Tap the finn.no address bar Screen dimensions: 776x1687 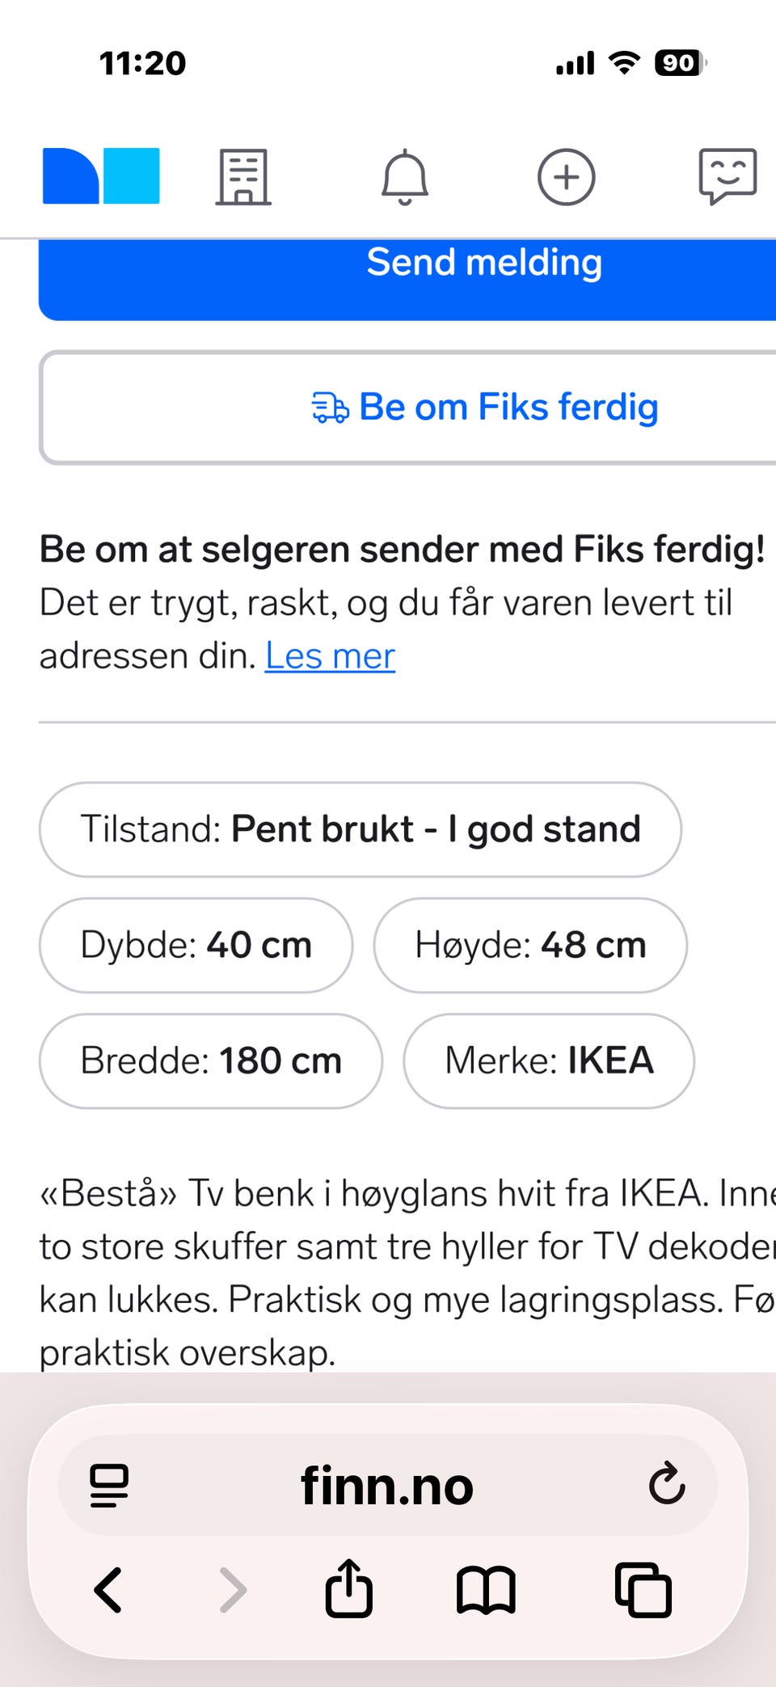click(x=387, y=1486)
